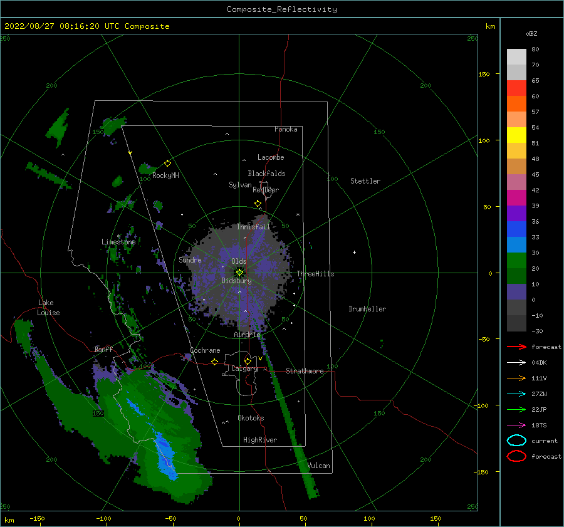Select the yellow 54–51 dBZ swatch
Viewport: 564px width, 527px height.
click(516, 135)
